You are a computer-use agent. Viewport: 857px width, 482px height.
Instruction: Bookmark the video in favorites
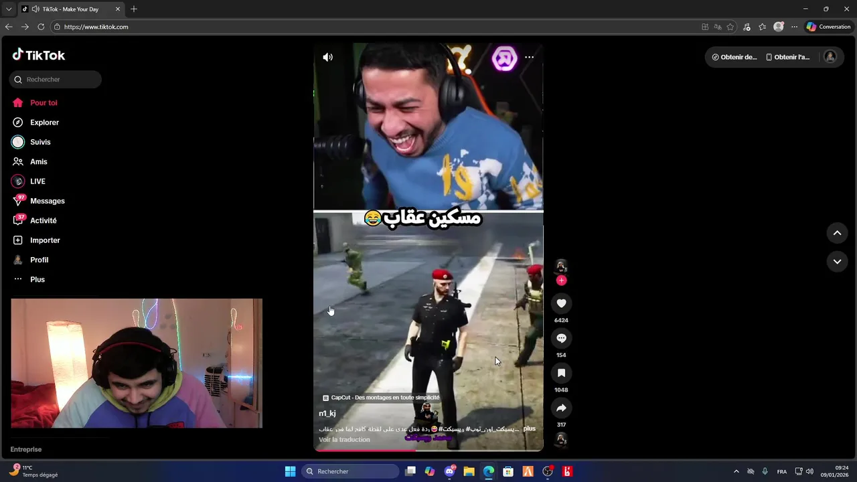pyautogui.click(x=561, y=373)
